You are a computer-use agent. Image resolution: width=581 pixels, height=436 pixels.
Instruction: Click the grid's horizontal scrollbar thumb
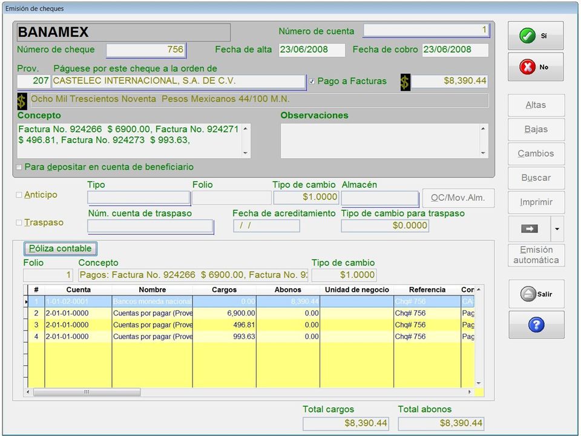87,392
